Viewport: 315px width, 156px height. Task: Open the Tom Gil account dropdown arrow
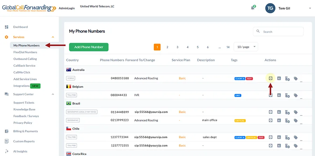[x=310, y=8]
